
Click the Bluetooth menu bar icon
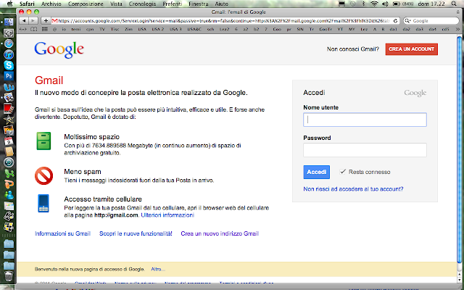click(x=364, y=4)
